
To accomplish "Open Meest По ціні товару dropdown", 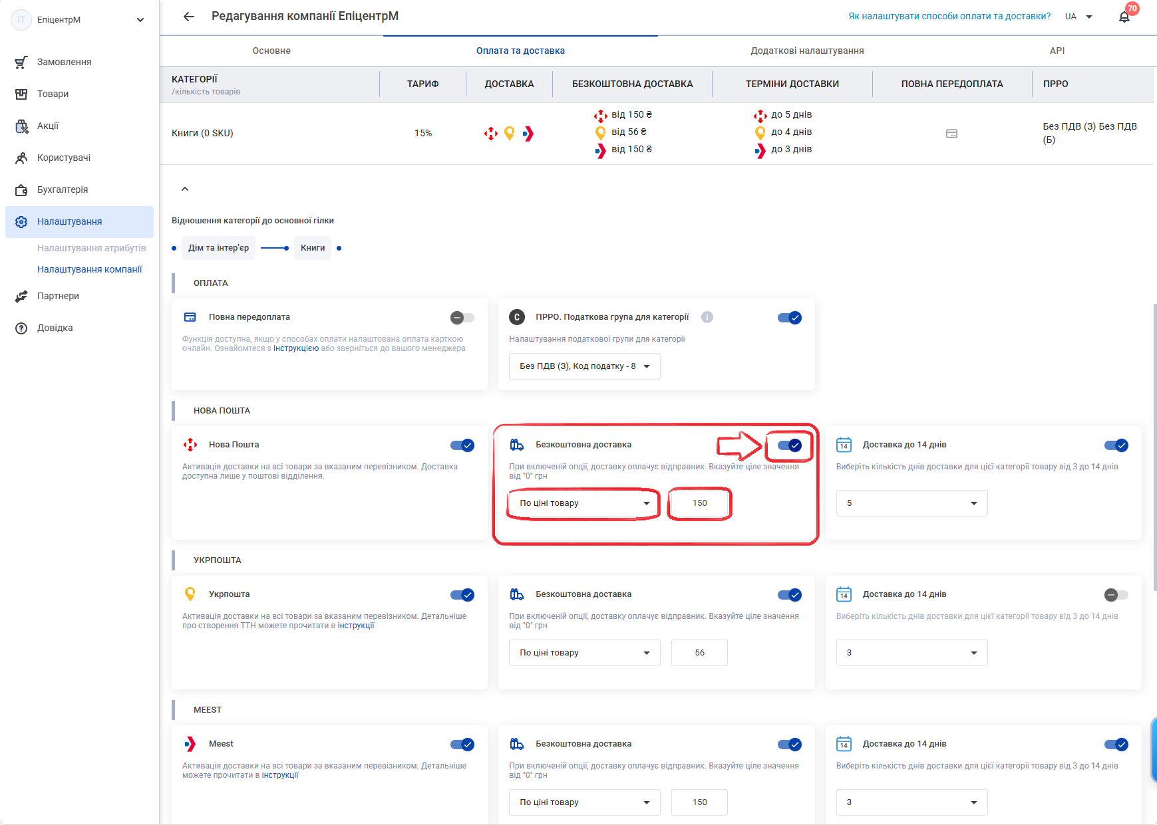I will point(585,802).
